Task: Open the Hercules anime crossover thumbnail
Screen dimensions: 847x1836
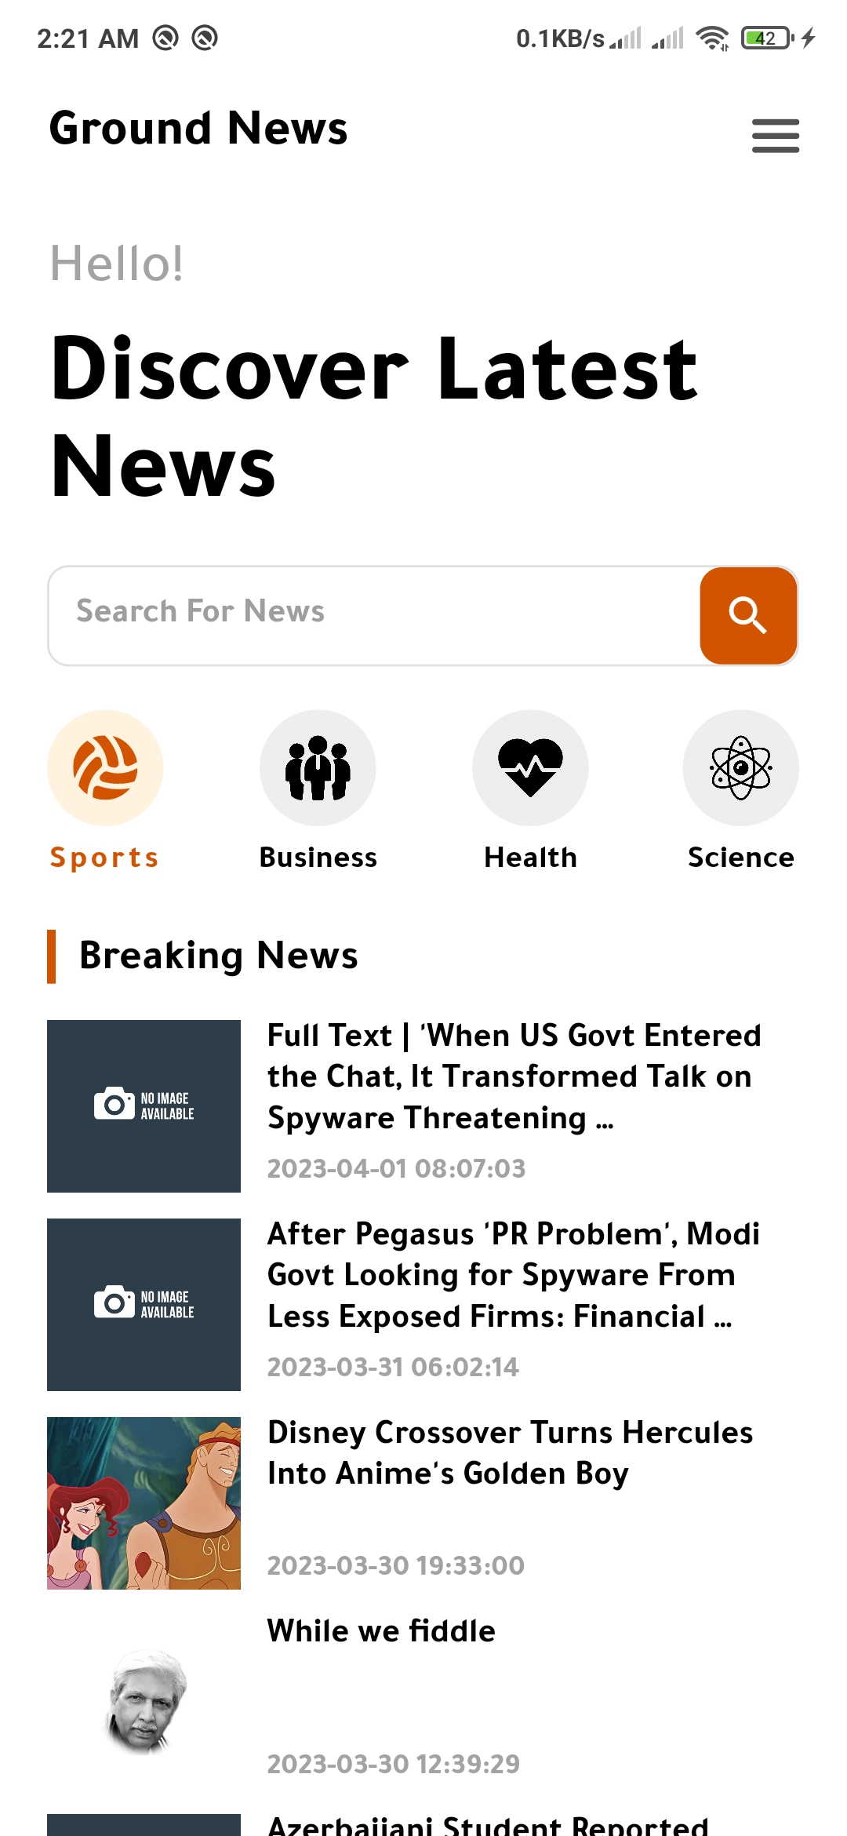Action: [144, 1503]
